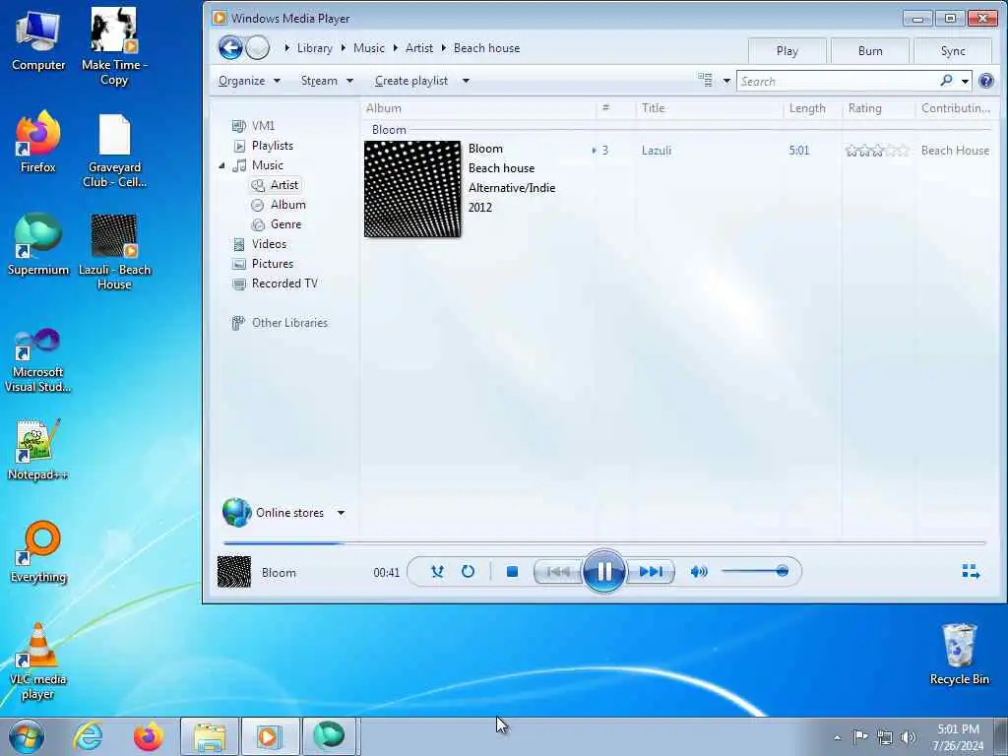This screenshot has width=1008, height=756.
Task: Open the view options dropdown arrow
Action: [726, 81]
